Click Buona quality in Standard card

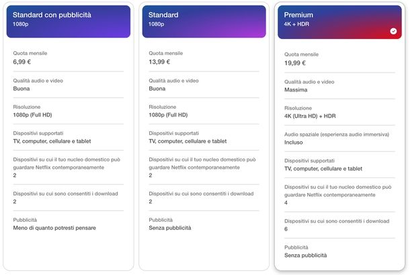click(x=157, y=89)
